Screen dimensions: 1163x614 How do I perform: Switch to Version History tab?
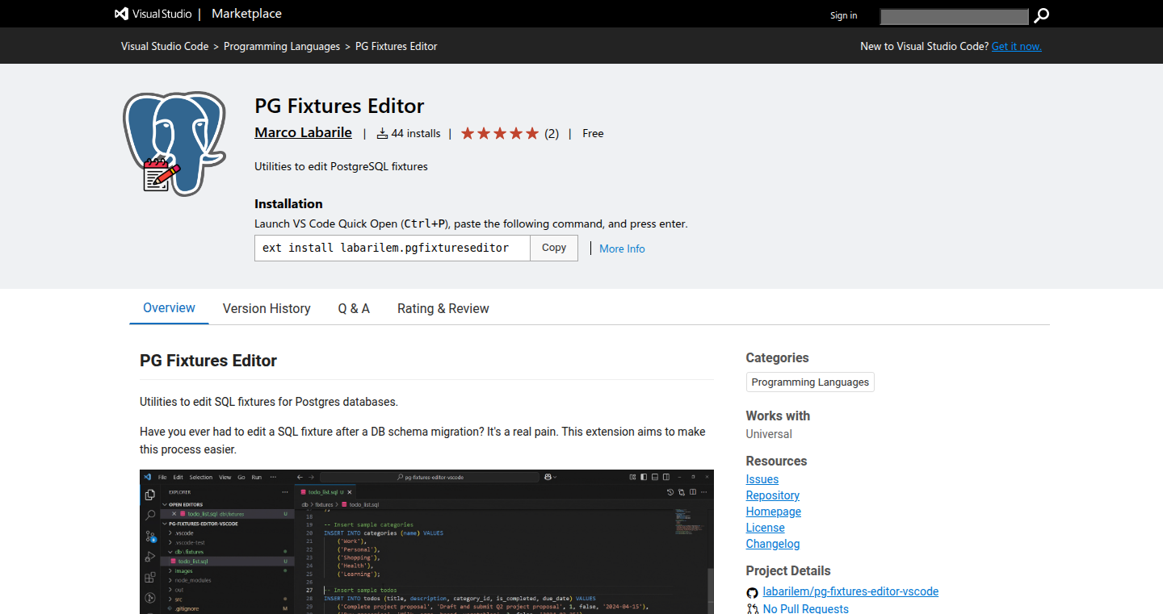pos(267,308)
